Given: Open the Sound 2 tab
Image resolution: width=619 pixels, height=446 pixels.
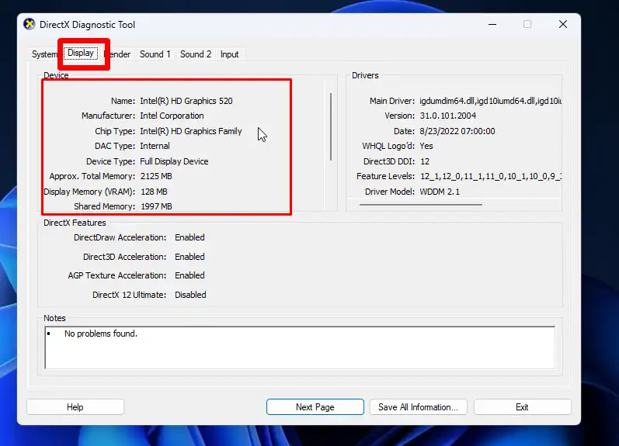Looking at the screenshot, I should click(196, 54).
